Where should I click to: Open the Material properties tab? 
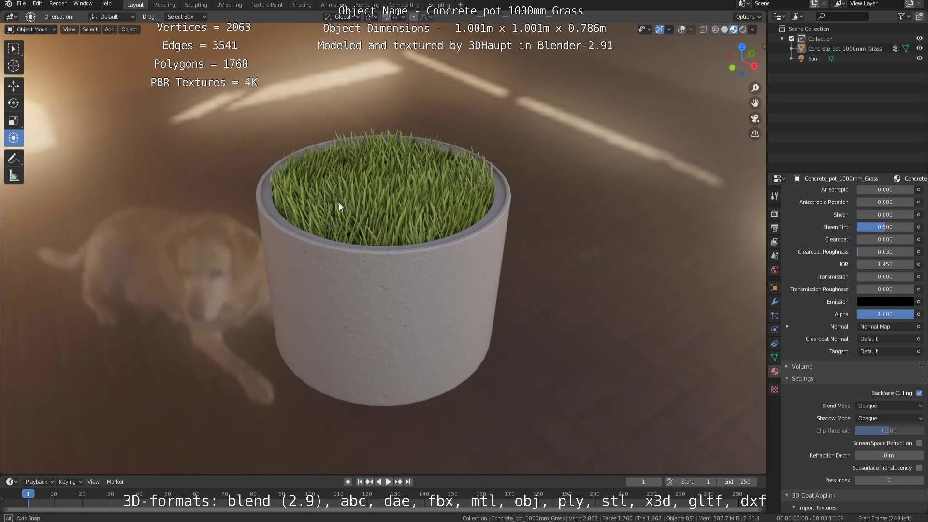click(775, 371)
